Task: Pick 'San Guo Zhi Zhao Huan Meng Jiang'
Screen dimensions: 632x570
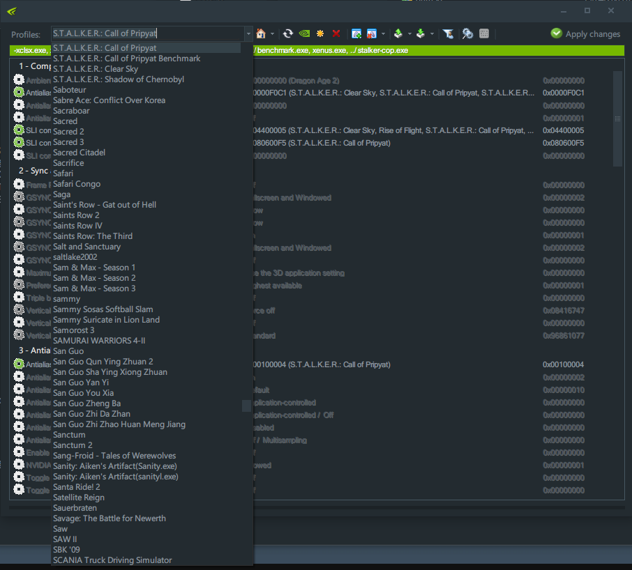Action: point(119,424)
